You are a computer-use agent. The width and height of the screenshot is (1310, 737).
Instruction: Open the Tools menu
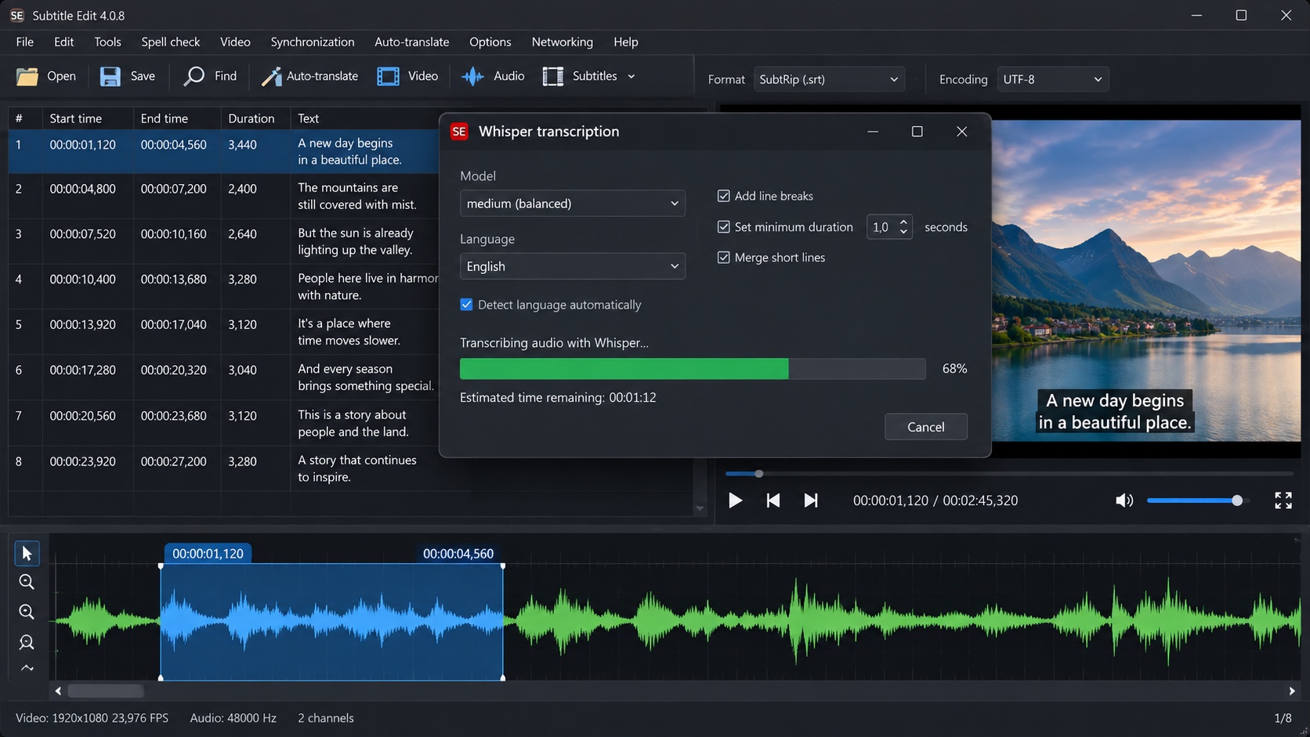coord(107,42)
